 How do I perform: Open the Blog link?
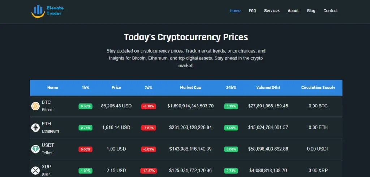311,10
